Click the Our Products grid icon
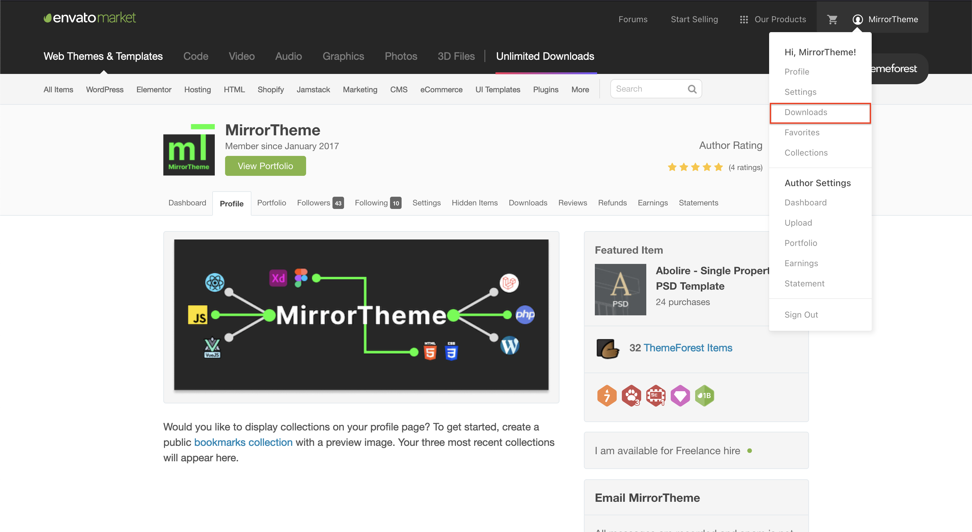 coord(743,19)
